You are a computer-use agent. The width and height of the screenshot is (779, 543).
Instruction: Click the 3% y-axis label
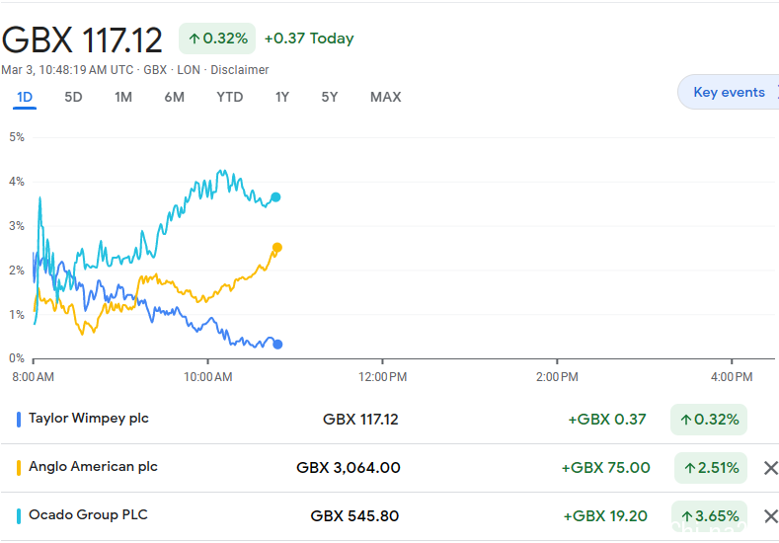point(17,226)
